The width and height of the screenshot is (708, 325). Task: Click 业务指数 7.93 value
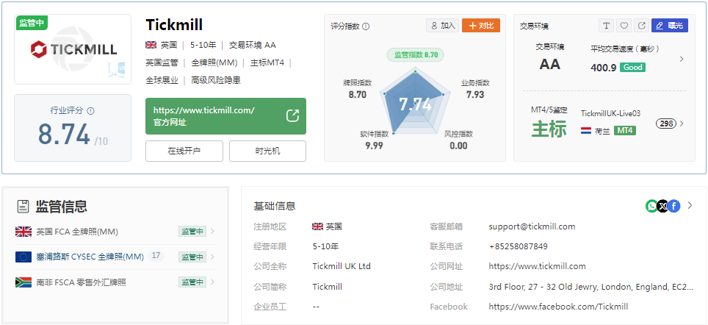475,95
